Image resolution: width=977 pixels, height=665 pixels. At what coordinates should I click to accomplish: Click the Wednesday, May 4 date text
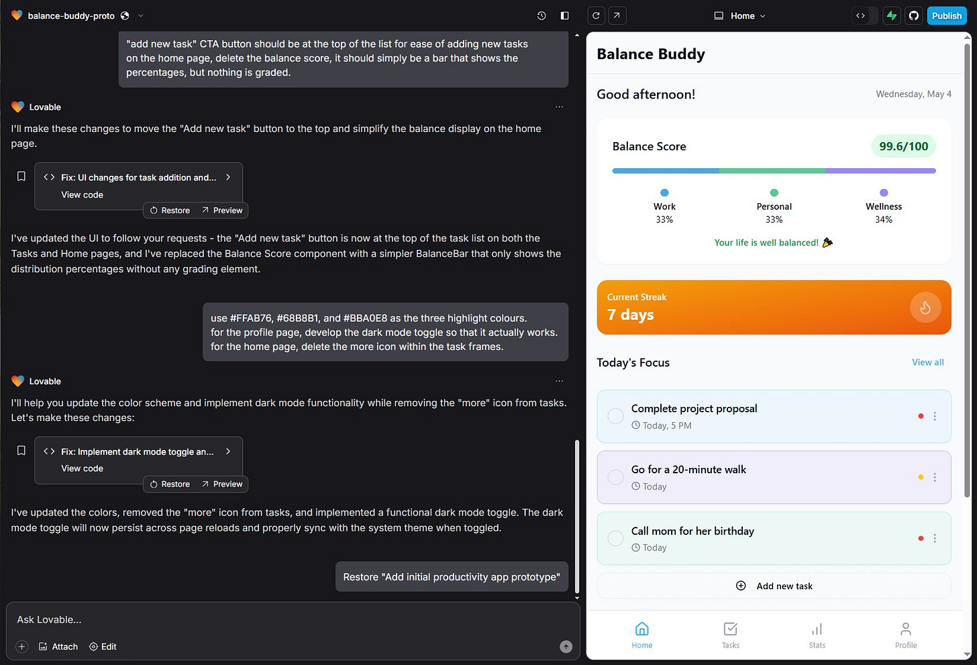coord(913,94)
